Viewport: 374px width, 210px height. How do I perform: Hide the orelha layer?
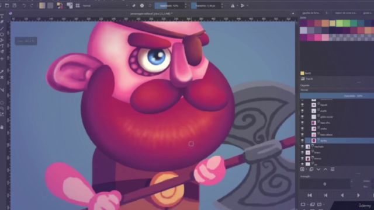click(x=302, y=129)
